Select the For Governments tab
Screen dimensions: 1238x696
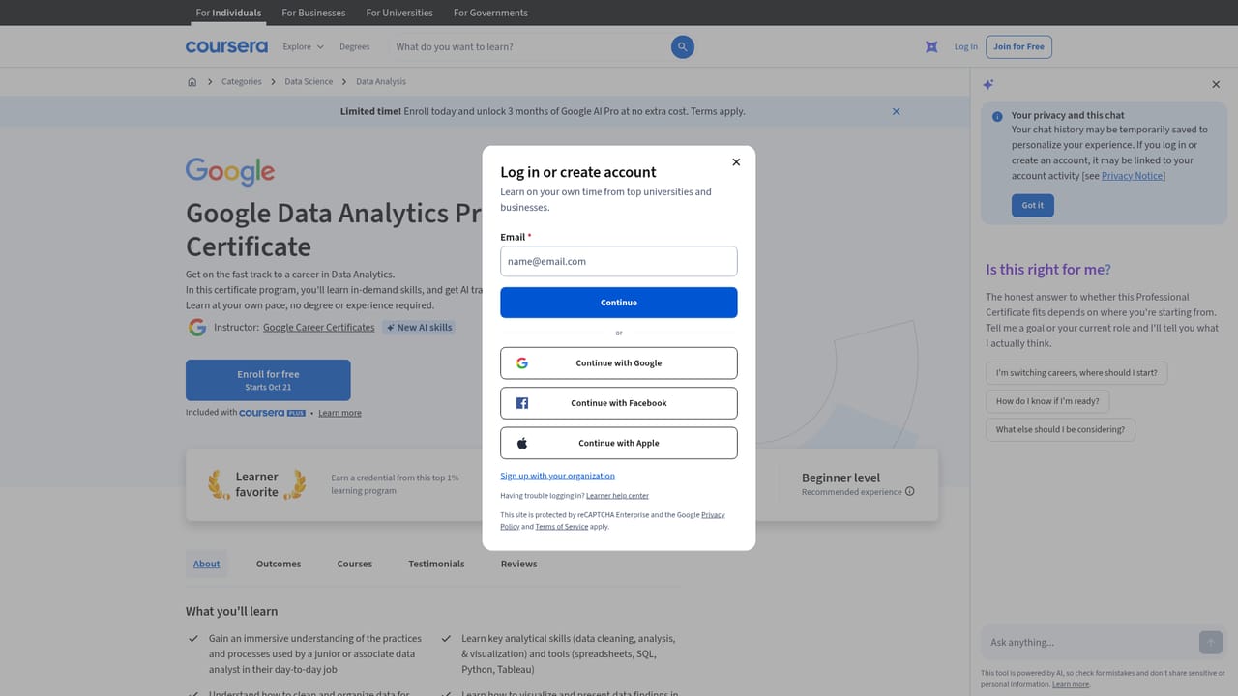click(x=490, y=13)
